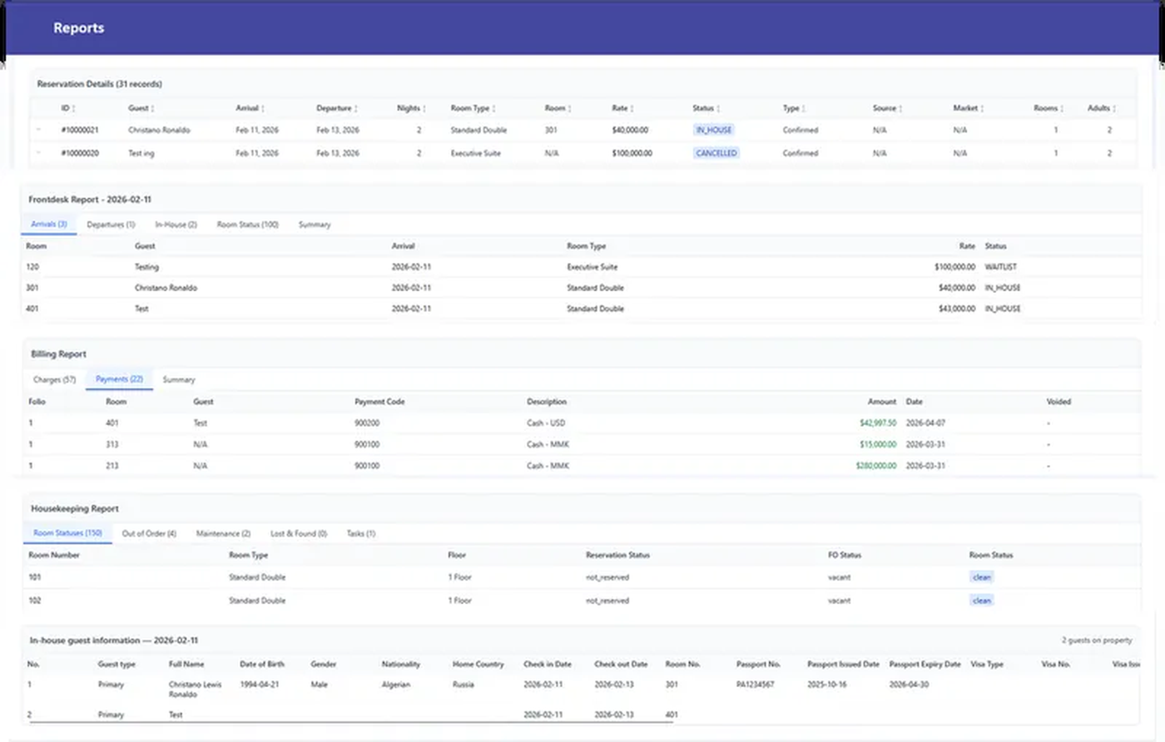This screenshot has height=742, width=1165.
Task: Click the 'Executive Suite' room type for reservation #10000020
Action: click(x=476, y=153)
